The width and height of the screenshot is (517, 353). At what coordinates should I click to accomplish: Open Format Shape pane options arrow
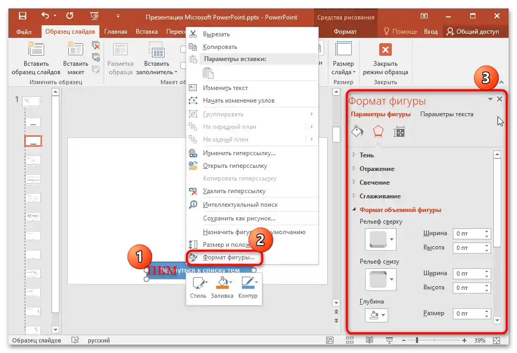pyautogui.click(x=490, y=99)
